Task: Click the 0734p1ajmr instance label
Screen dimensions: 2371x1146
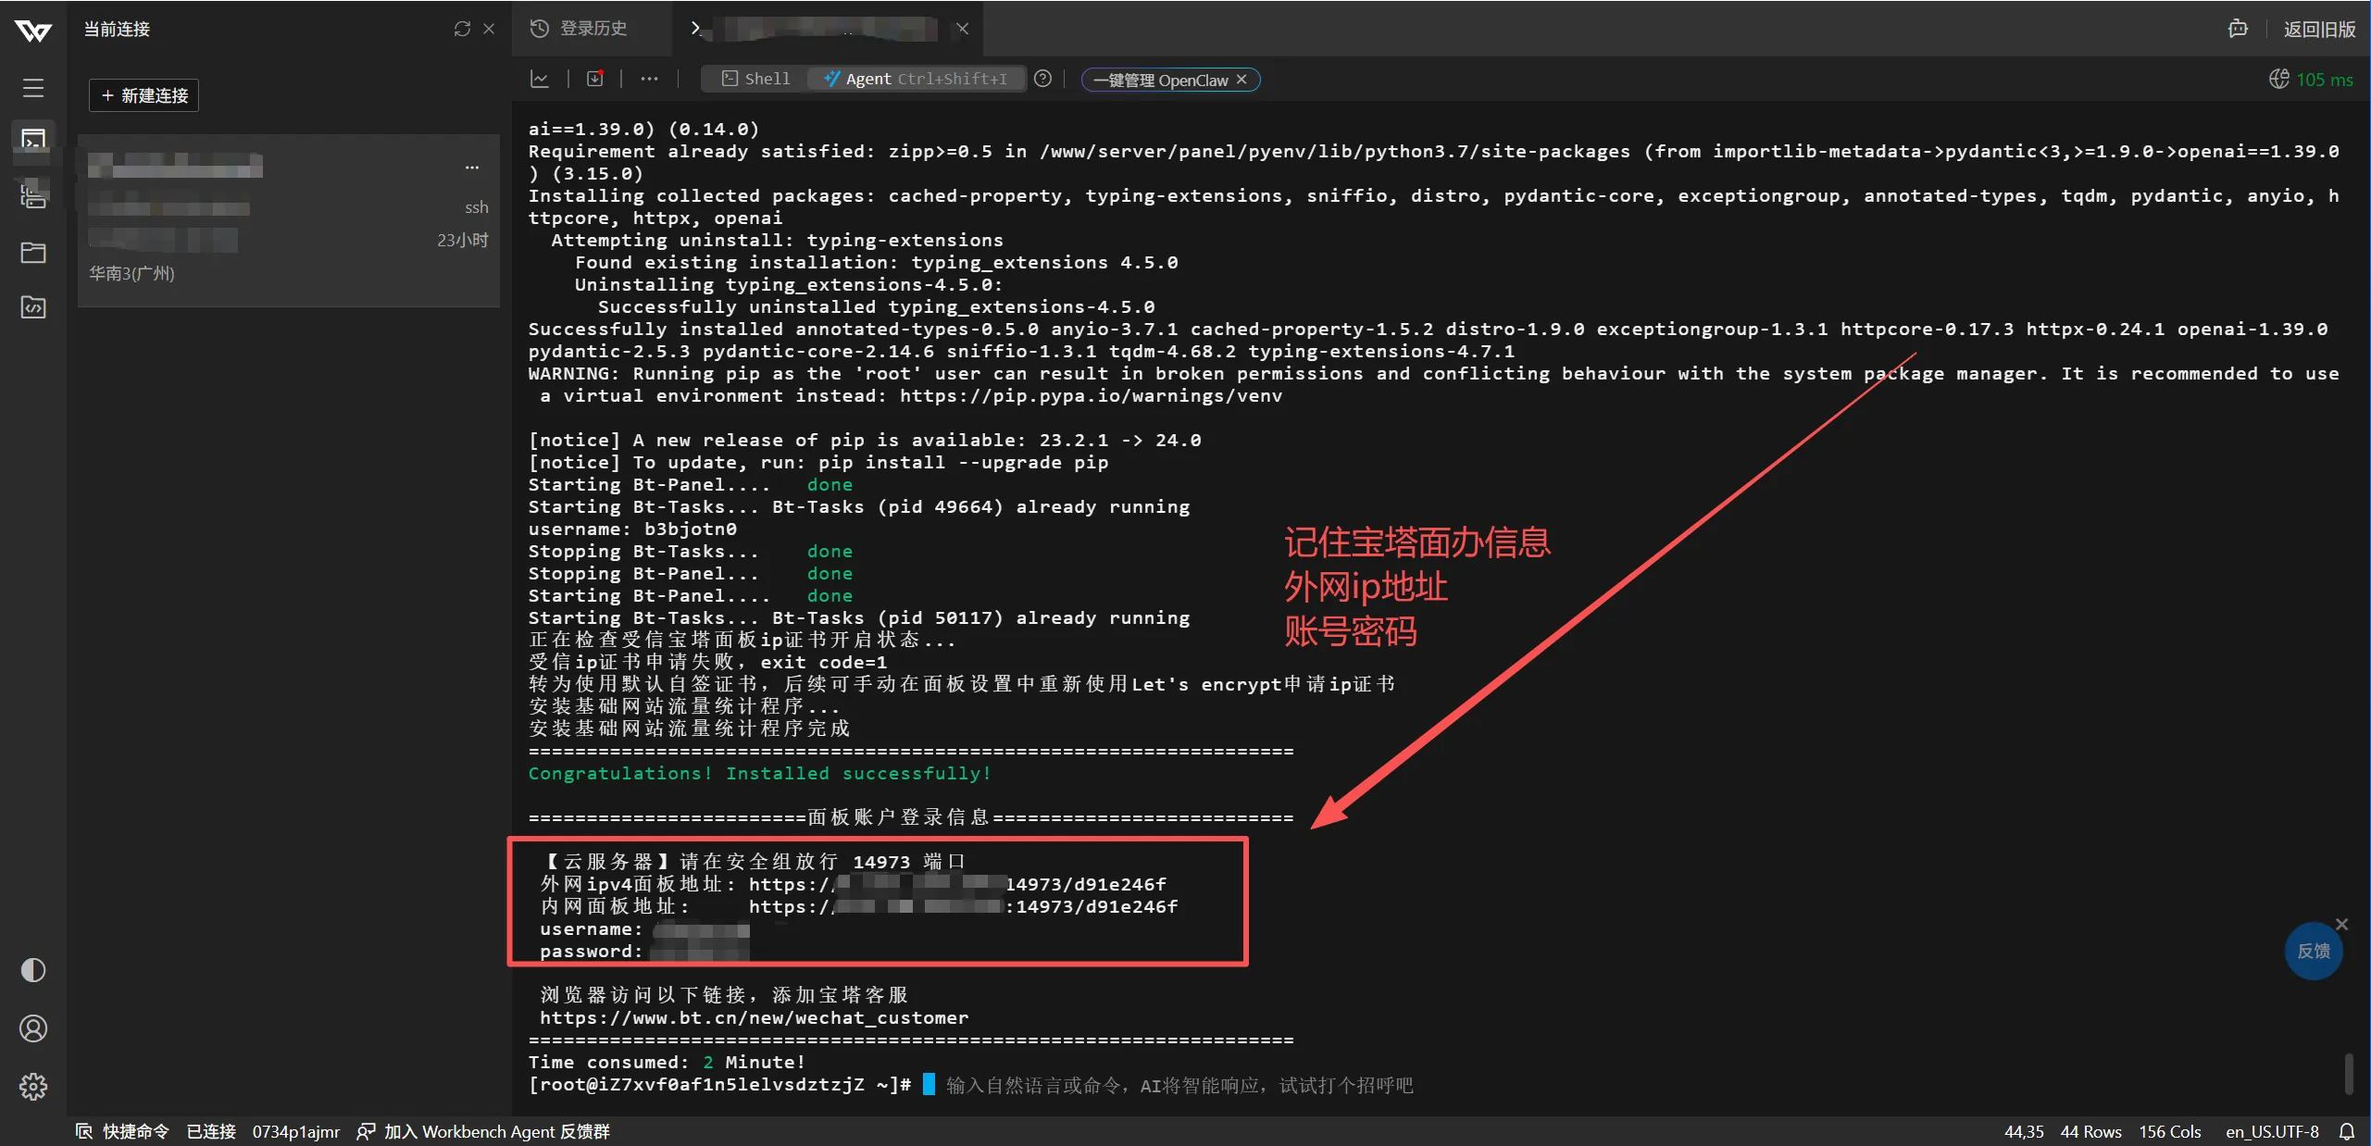Action: [x=296, y=1131]
